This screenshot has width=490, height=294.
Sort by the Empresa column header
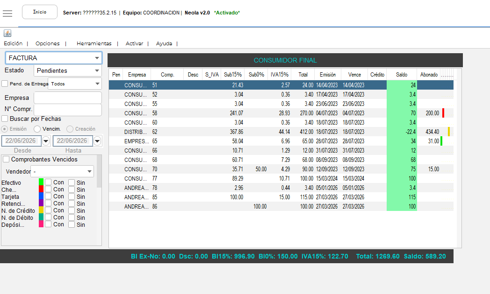click(137, 75)
